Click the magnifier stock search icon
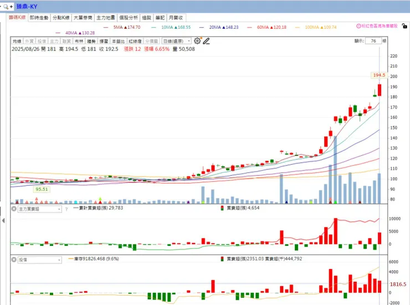The image size is (410, 305). pyautogui.click(x=6, y=7)
